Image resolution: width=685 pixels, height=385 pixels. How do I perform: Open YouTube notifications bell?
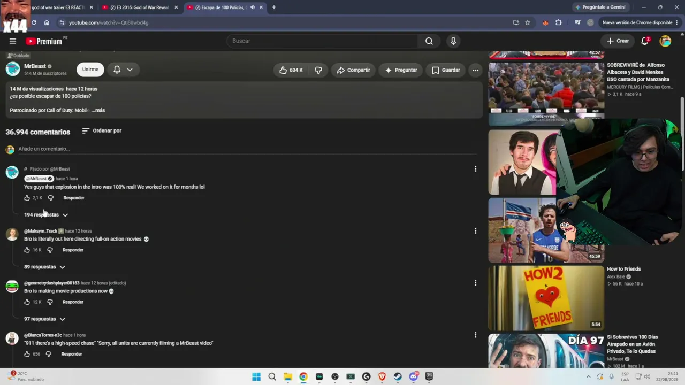pos(645,41)
